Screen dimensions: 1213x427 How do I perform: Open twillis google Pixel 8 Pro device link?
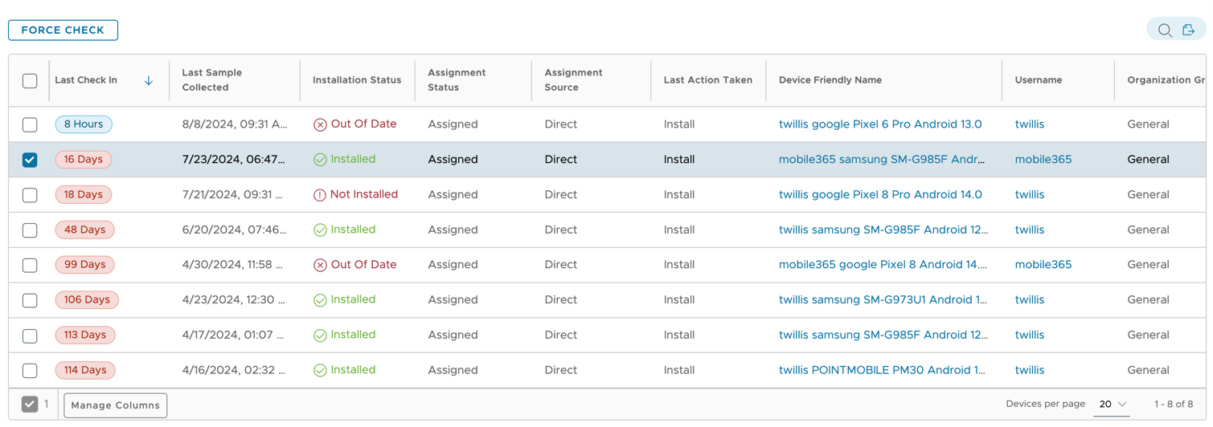879,194
